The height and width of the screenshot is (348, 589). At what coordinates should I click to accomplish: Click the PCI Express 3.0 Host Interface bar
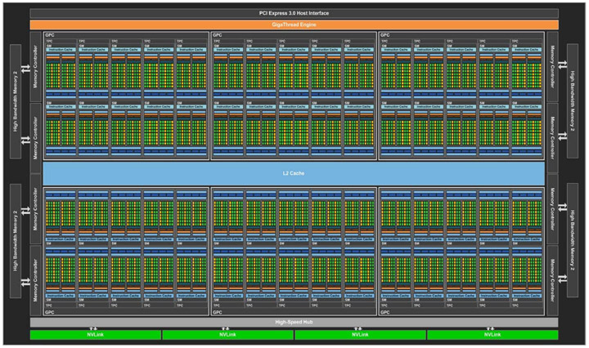tap(294, 13)
